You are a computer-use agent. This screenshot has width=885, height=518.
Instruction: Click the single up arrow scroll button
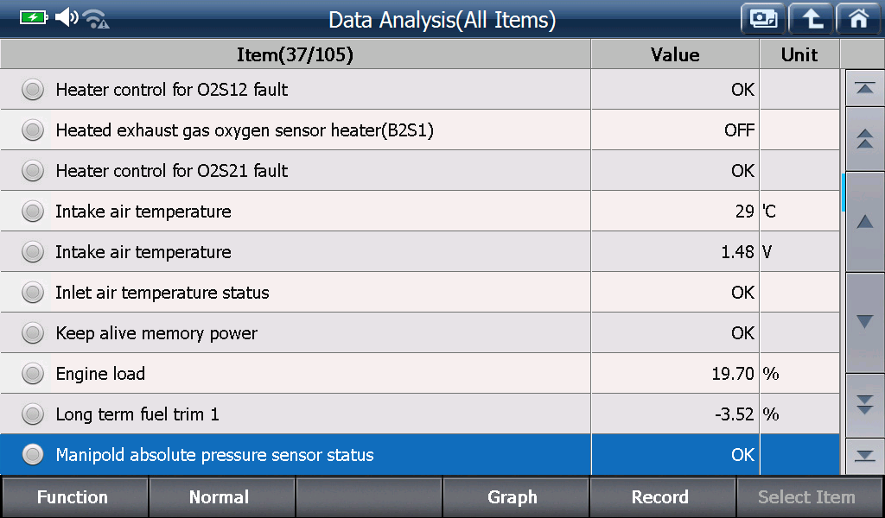pos(864,222)
